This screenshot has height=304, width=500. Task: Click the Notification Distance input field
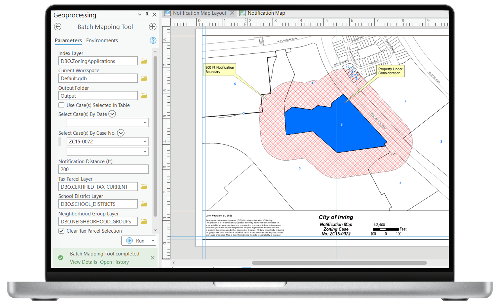tap(103, 169)
